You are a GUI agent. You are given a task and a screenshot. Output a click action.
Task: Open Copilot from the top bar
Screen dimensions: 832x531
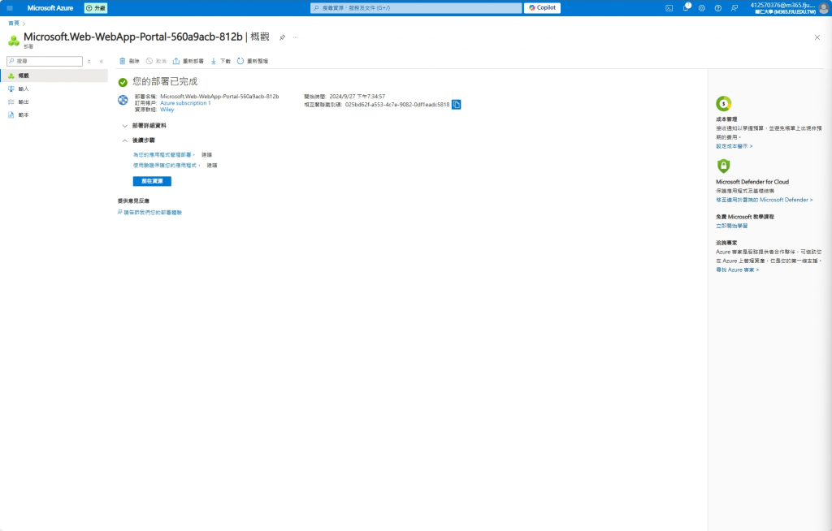(x=542, y=8)
